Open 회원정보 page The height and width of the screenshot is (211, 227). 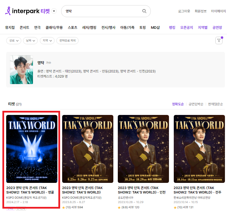coord(201,11)
